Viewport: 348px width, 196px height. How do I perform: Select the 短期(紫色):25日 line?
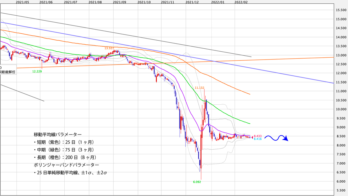coord(64,142)
